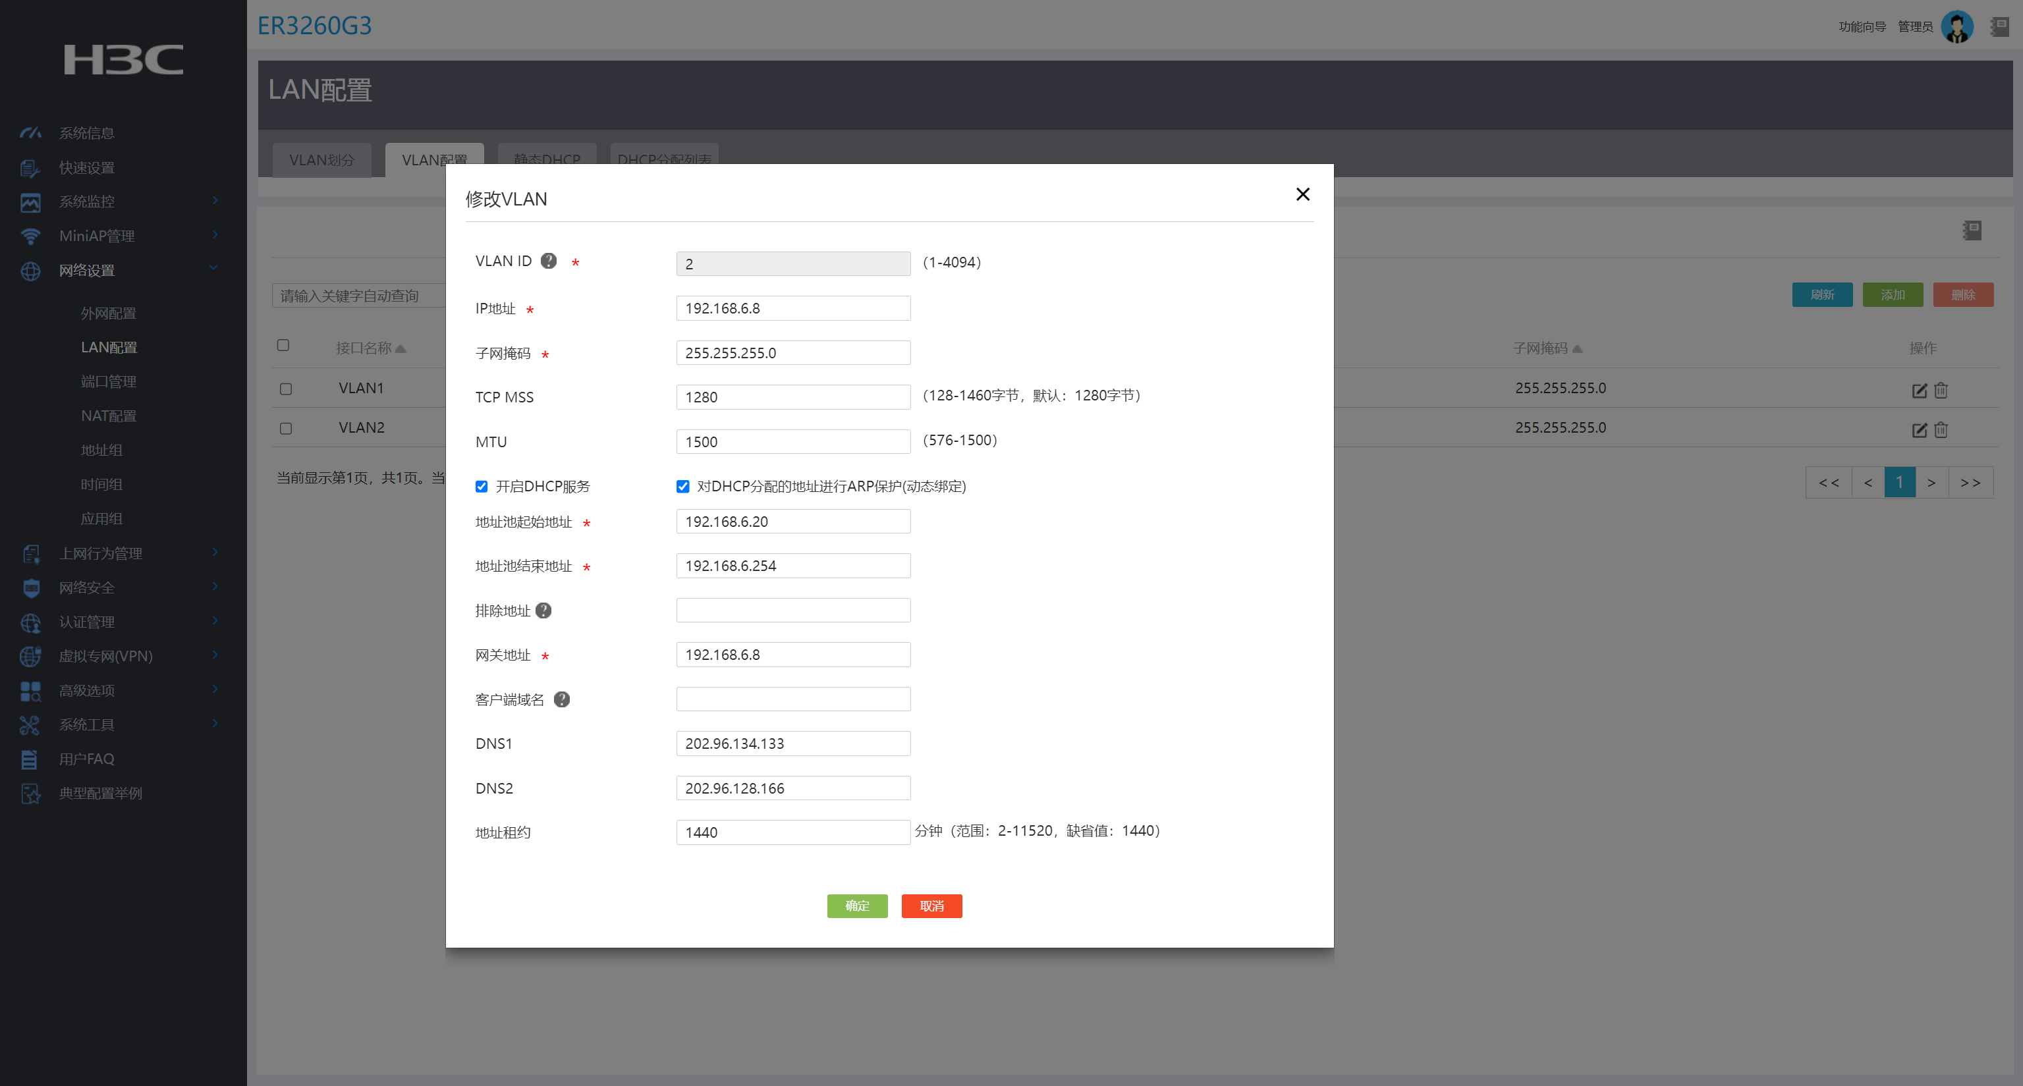Click the VLAN ID help question icon
The width and height of the screenshot is (2023, 1086).
point(548,261)
